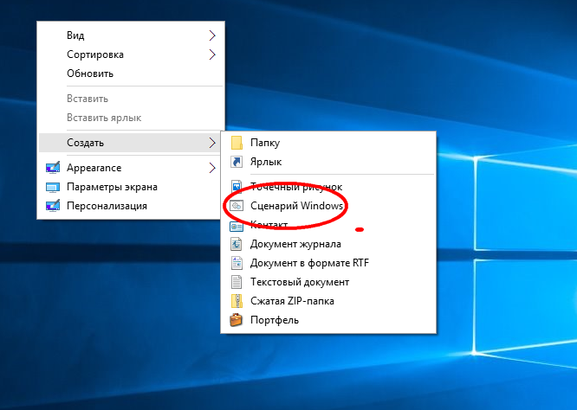This screenshot has height=410, width=577.
Task: Create a Сжатая ZIP-папка
Action: point(328,301)
